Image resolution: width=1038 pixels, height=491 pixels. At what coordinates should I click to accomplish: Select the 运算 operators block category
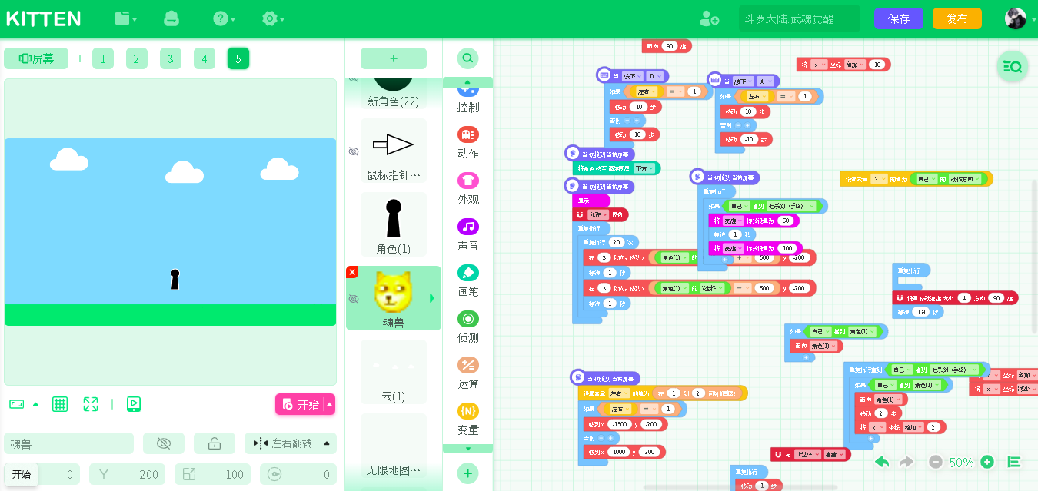[467, 373]
